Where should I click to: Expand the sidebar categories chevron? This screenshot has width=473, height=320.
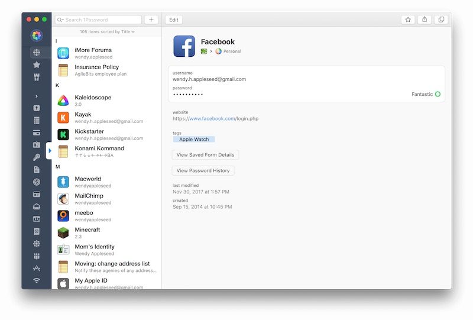coord(37,96)
